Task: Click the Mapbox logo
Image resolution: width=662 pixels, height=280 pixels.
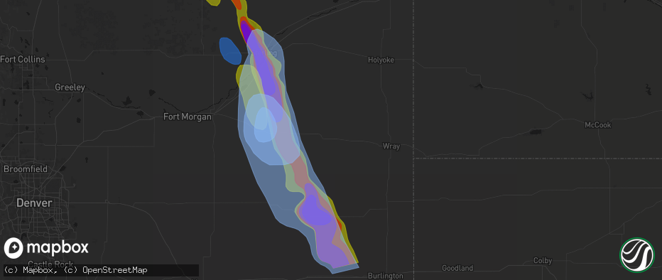Action: point(46,248)
